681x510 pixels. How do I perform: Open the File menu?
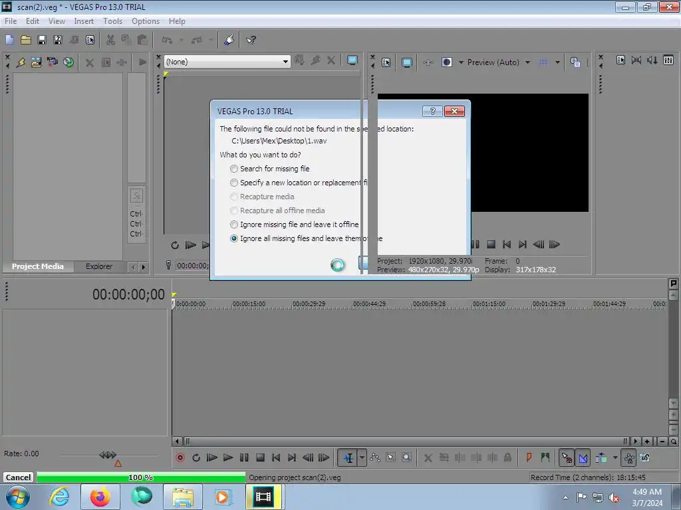tap(11, 21)
